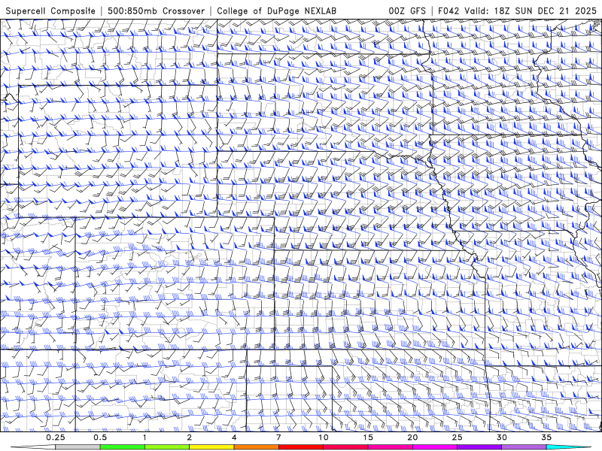Click the 'F042 Valid: 18Z SUN DEC 21 2025' text
This screenshot has width=602, height=451.
(x=517, y=11)
